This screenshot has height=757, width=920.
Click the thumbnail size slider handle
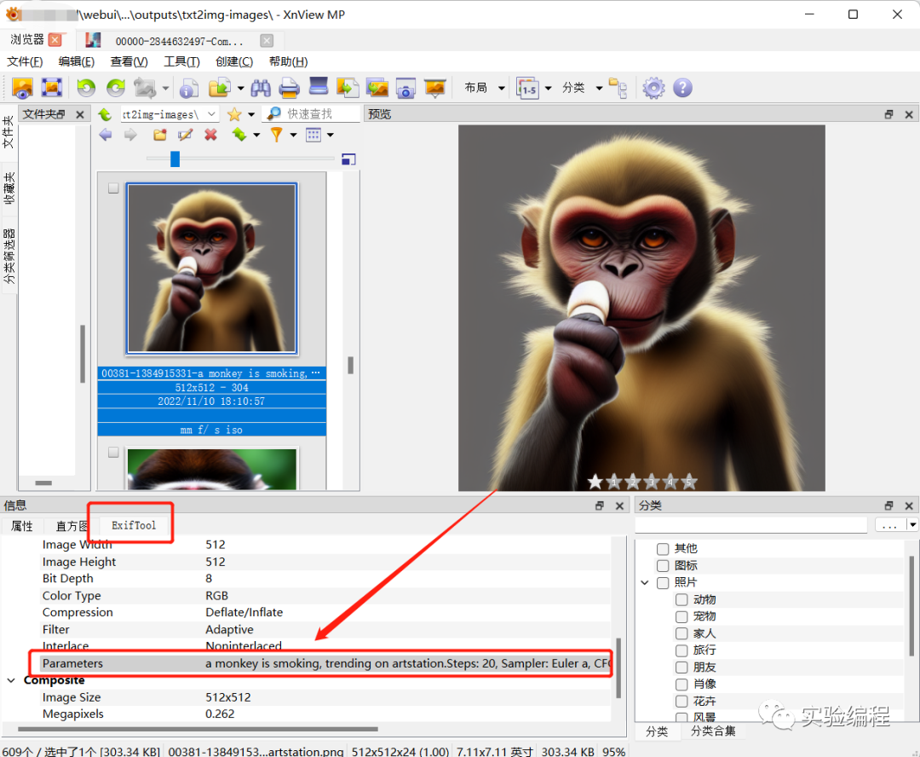coord(175,159)
